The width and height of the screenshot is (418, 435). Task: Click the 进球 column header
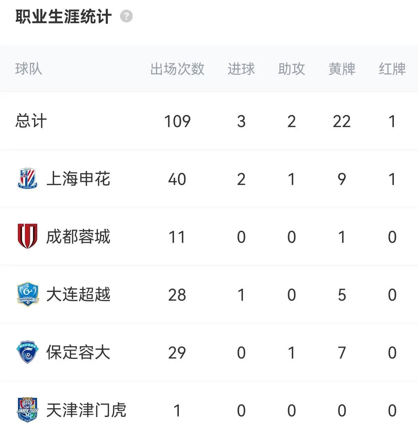[241, 69]
